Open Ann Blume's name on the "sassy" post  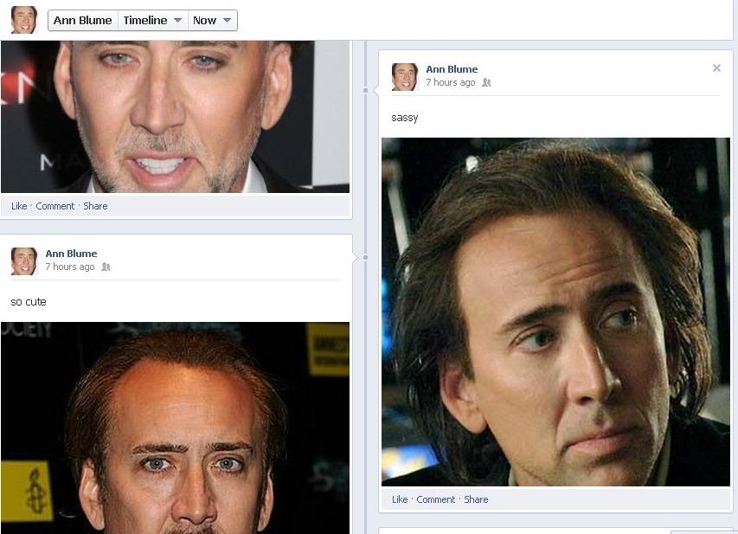pos(452,69)
